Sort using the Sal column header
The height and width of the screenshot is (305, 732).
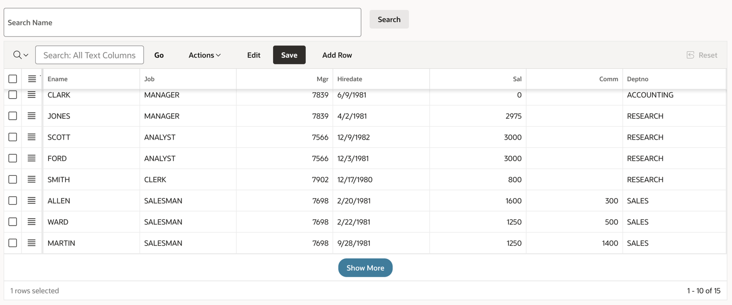tap(517, 79)
